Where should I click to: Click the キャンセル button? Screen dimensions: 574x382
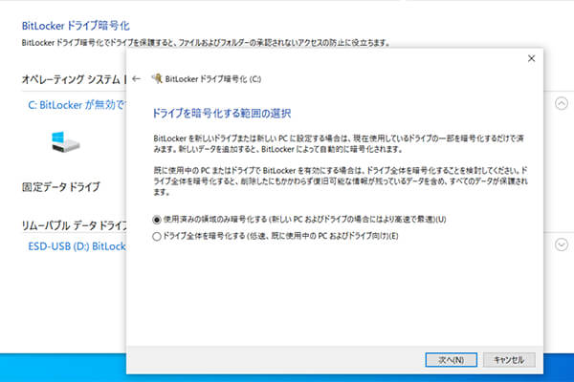509,360
